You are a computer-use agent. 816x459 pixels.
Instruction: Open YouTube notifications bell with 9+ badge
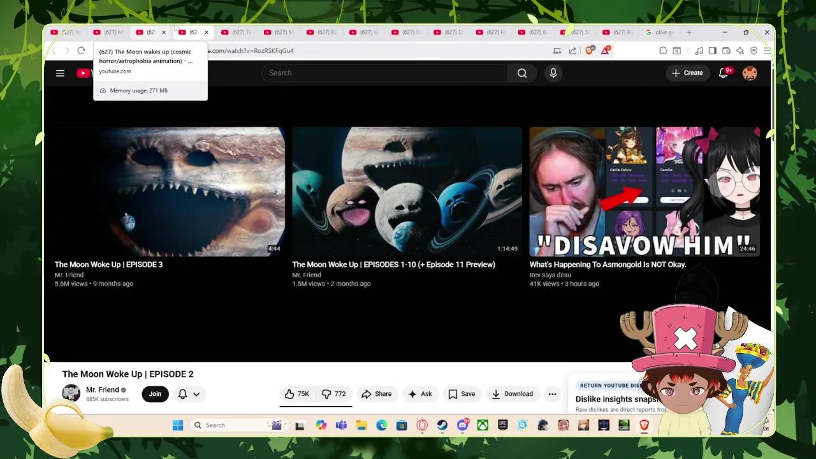(724, 73)
